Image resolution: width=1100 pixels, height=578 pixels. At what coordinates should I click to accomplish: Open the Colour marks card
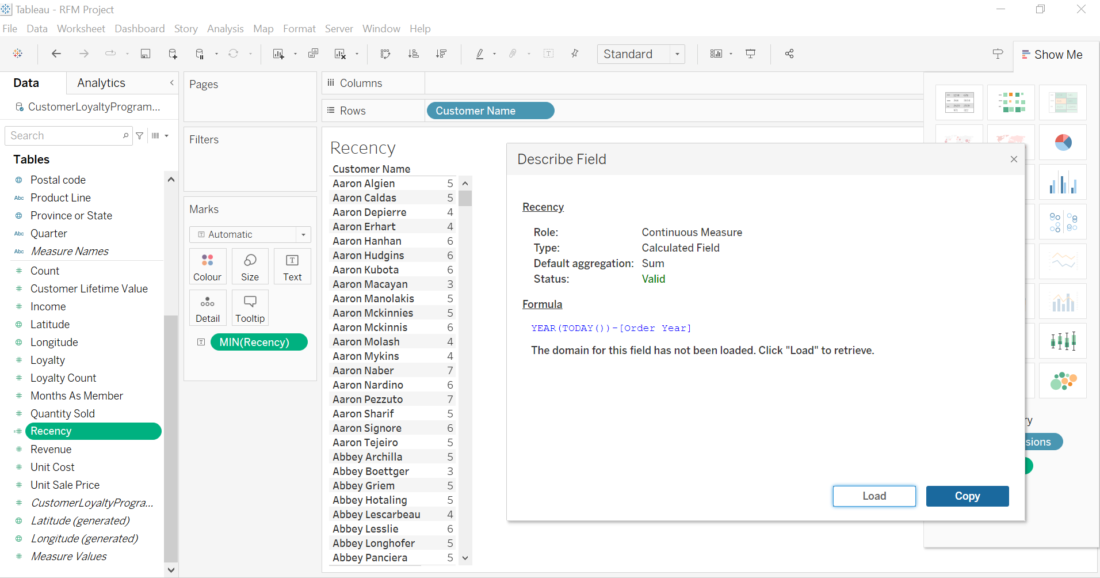[208, 267]
